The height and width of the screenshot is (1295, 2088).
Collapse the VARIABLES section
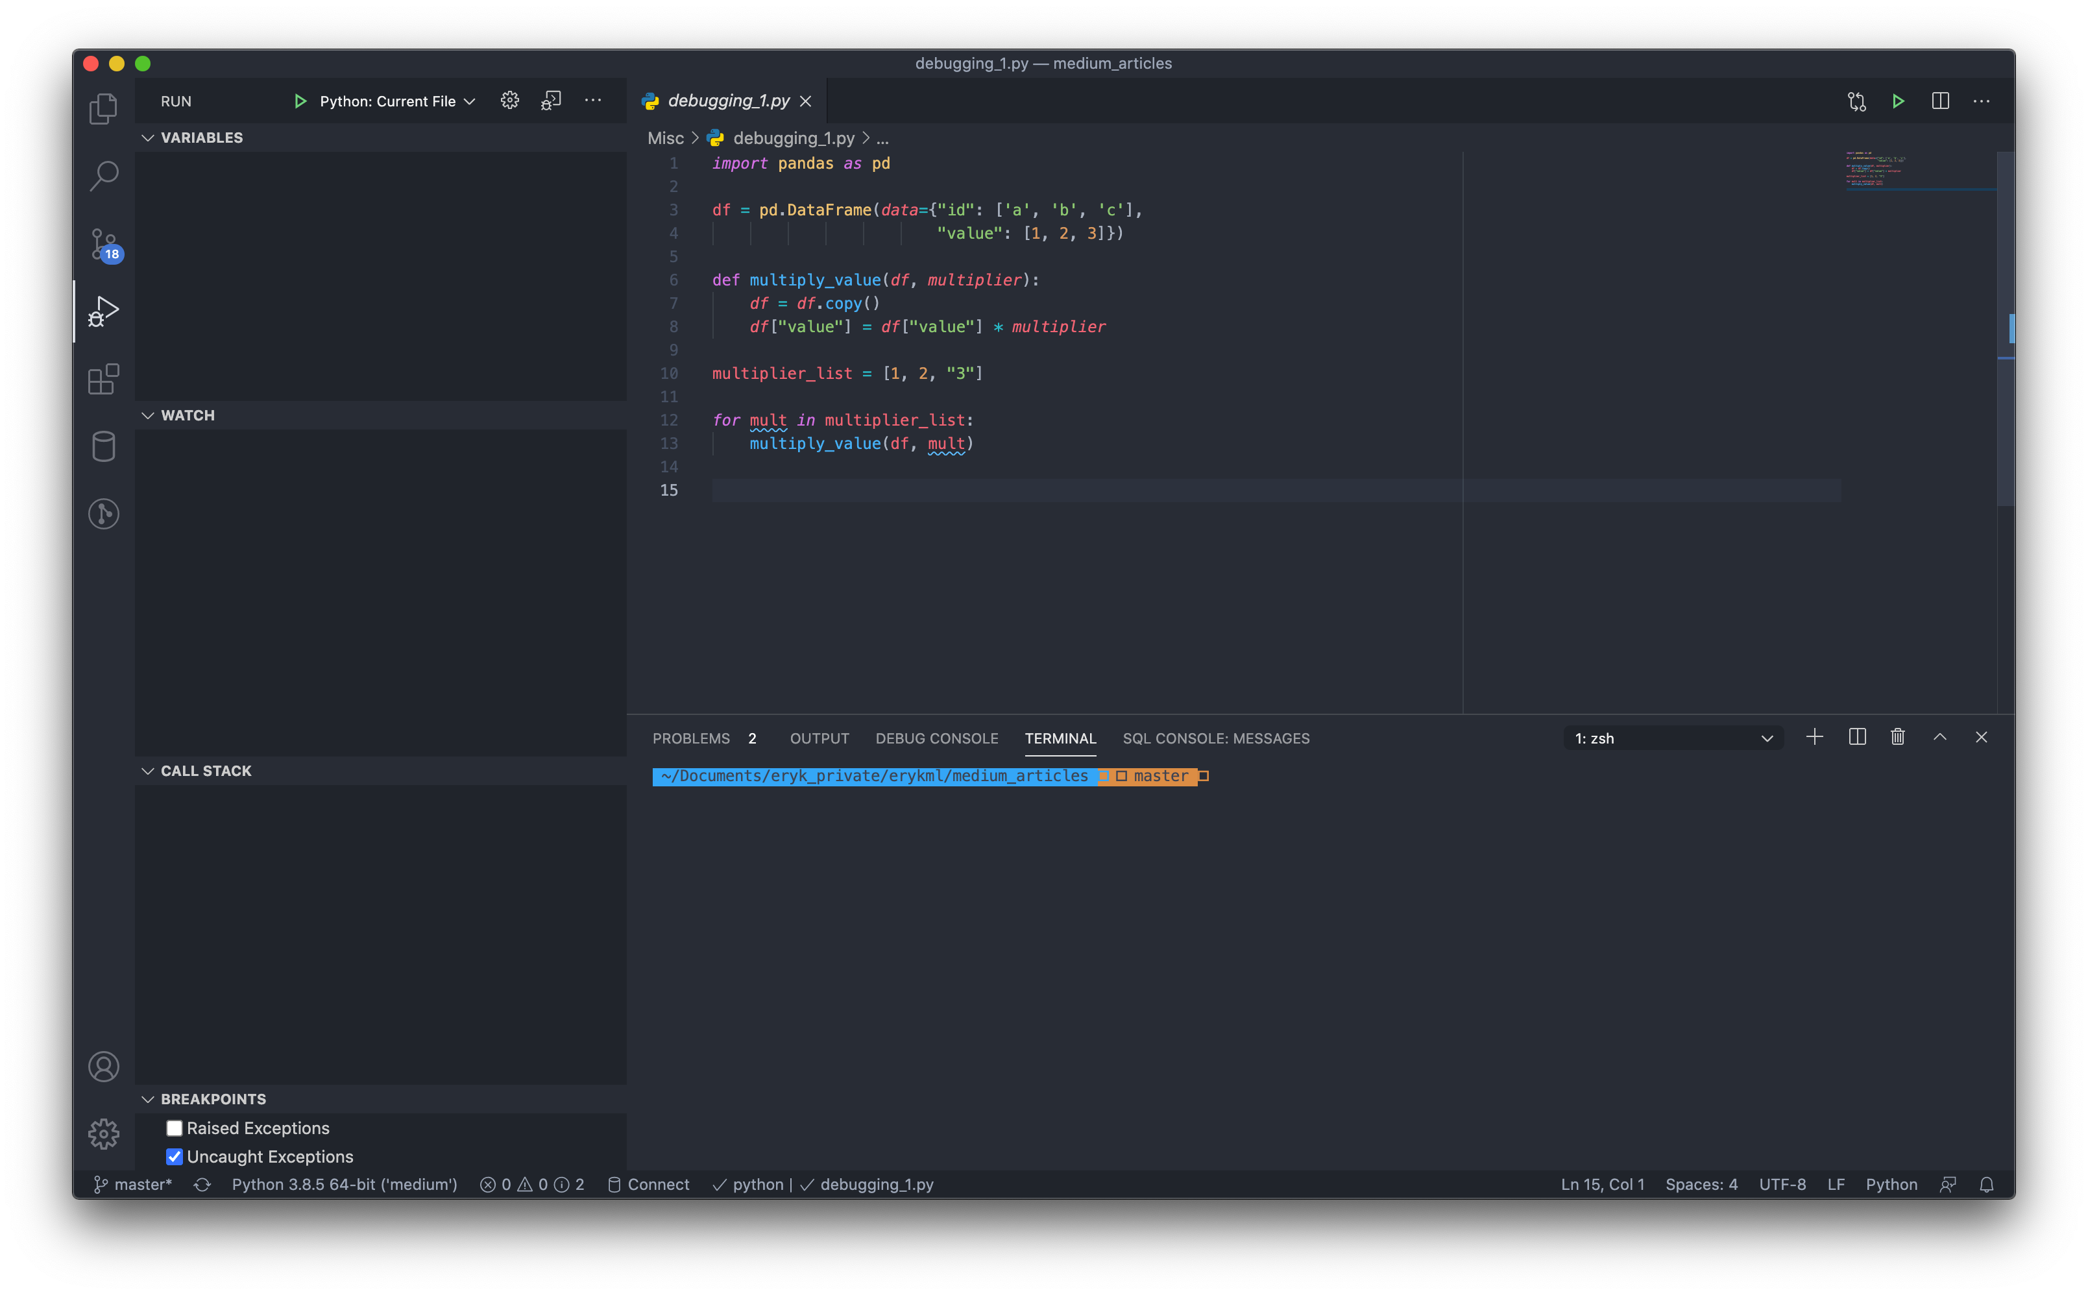click(201, 138)
